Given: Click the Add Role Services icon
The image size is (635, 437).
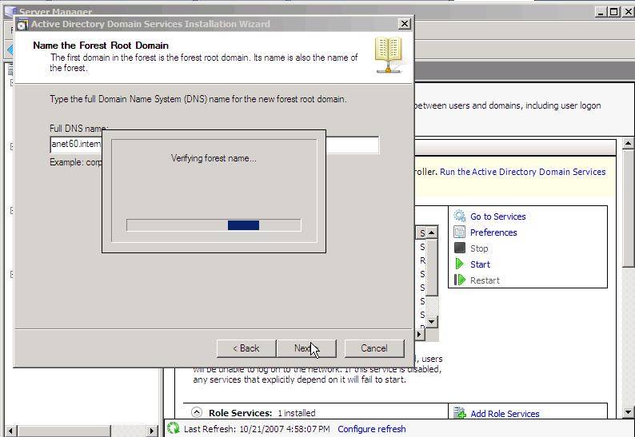Looking at the screenshot, I should click(460, 413).
